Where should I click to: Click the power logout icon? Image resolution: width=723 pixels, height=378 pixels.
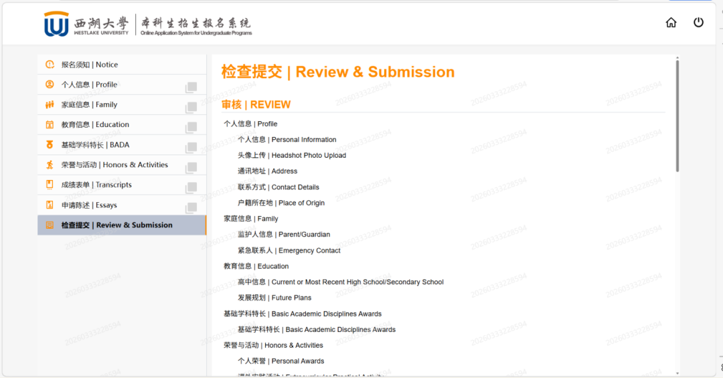(x=698, y=23)
